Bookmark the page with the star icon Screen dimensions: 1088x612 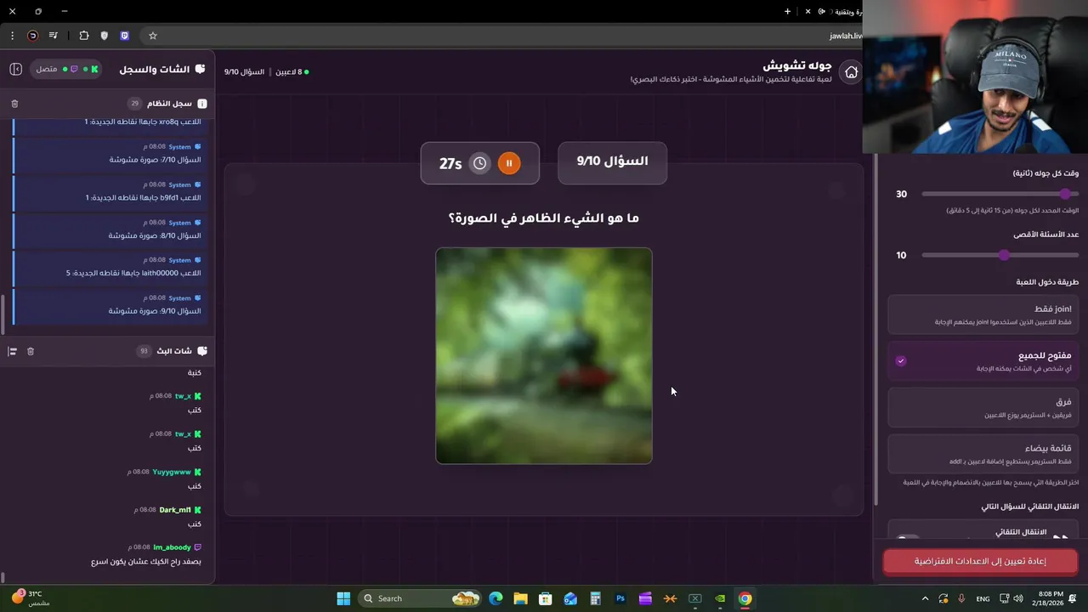(153, 36)
